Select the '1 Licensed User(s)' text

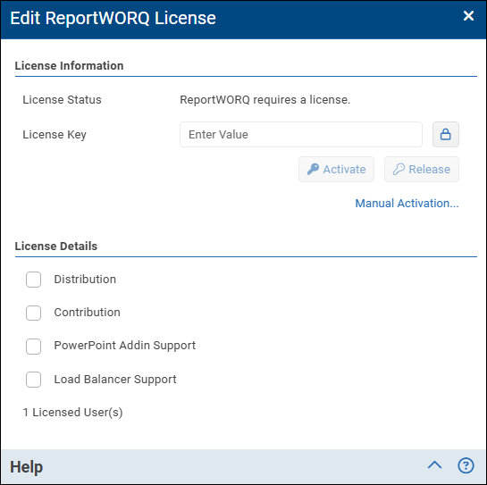(72, 413)
